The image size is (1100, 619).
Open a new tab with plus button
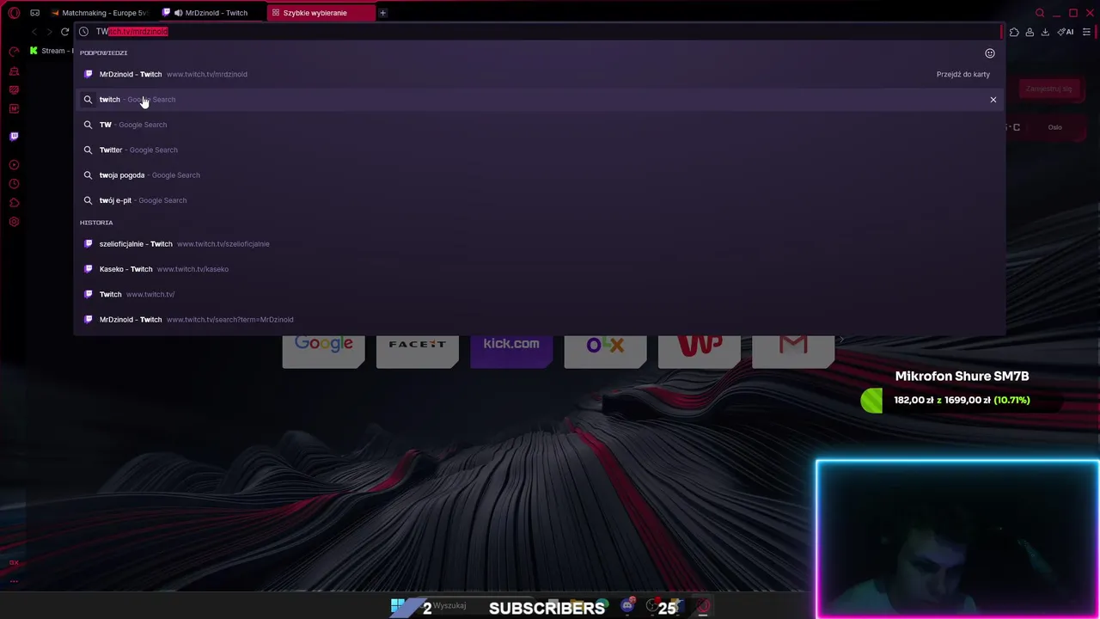(x=382, y=13)
